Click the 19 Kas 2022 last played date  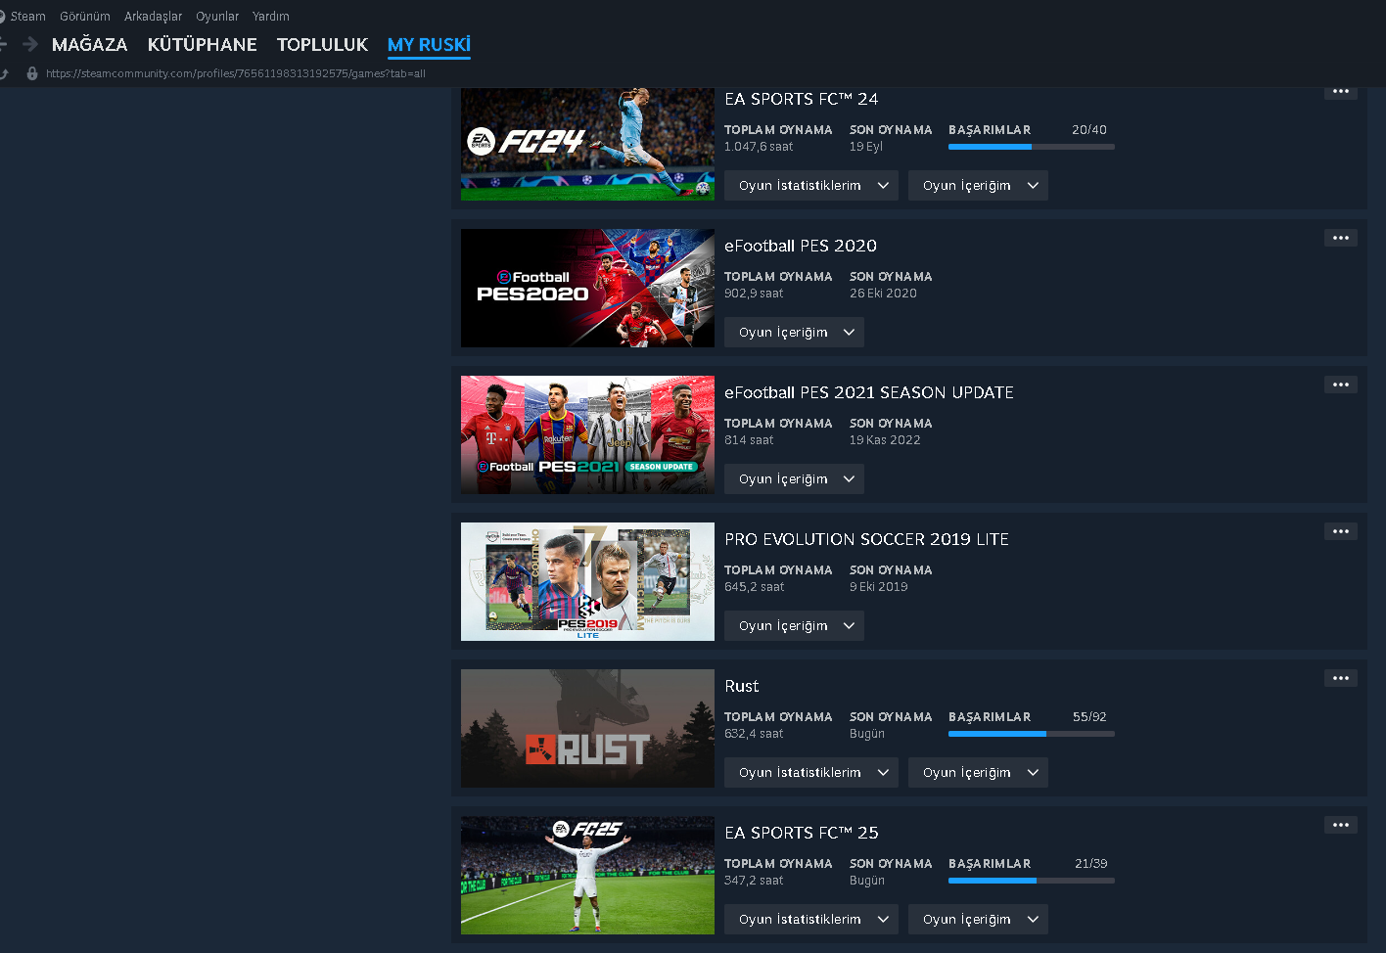pyautogui.click(x=885, y=440)
